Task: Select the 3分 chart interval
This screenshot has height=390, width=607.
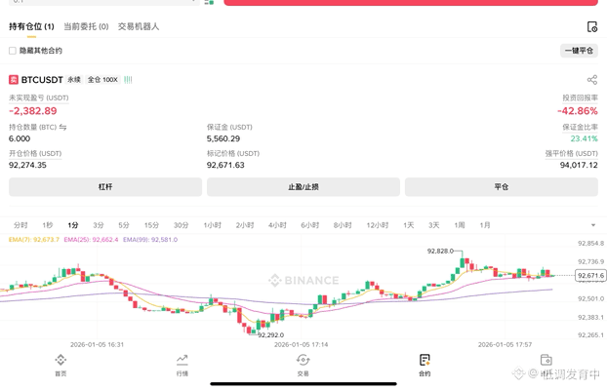Action: point(99,225)
